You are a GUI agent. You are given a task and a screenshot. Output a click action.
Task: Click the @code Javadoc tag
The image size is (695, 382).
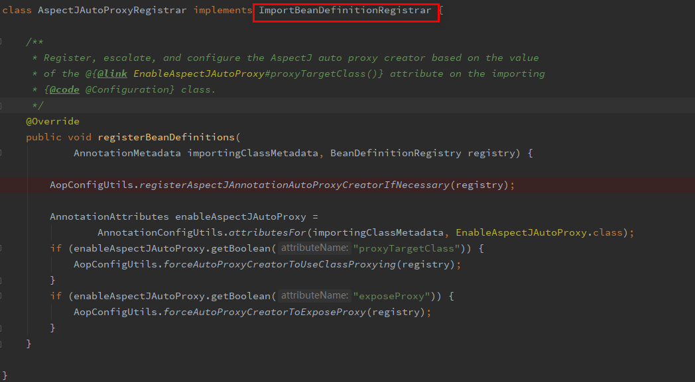click(64, 89)
